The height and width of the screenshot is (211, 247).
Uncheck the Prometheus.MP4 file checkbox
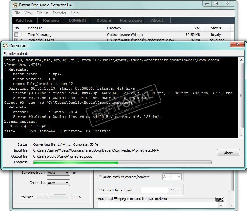(16, 39)
